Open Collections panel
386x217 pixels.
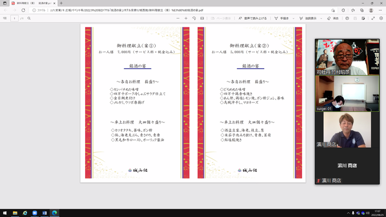[x=362, y=10]
